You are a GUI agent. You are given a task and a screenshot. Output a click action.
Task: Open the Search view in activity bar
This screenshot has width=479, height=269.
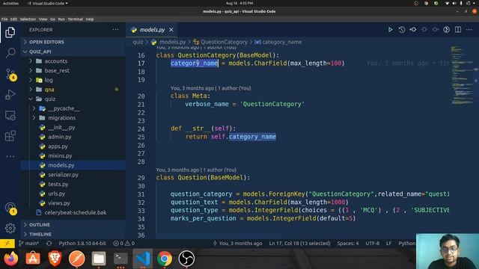[x=10, y=53]
